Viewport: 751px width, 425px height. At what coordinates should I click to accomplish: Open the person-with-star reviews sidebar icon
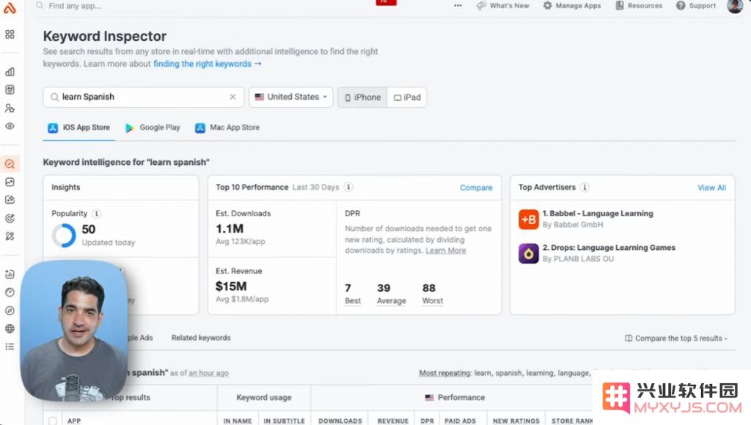(10, 108)
